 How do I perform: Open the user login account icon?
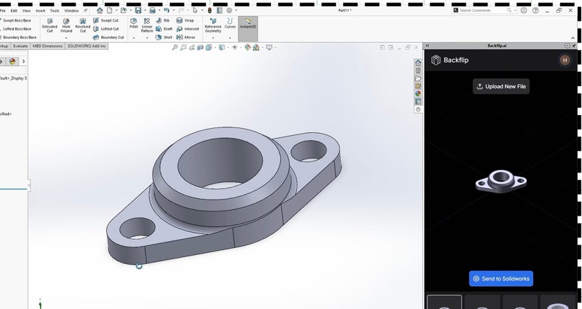tap(524, 10)
